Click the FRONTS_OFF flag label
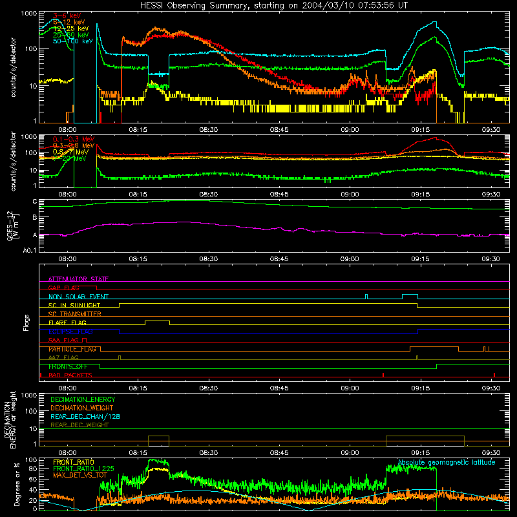 tap(68, 366)
